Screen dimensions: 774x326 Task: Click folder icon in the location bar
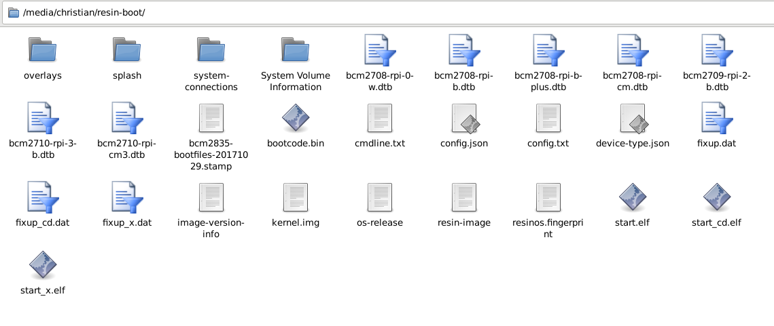tap(14, 12)
